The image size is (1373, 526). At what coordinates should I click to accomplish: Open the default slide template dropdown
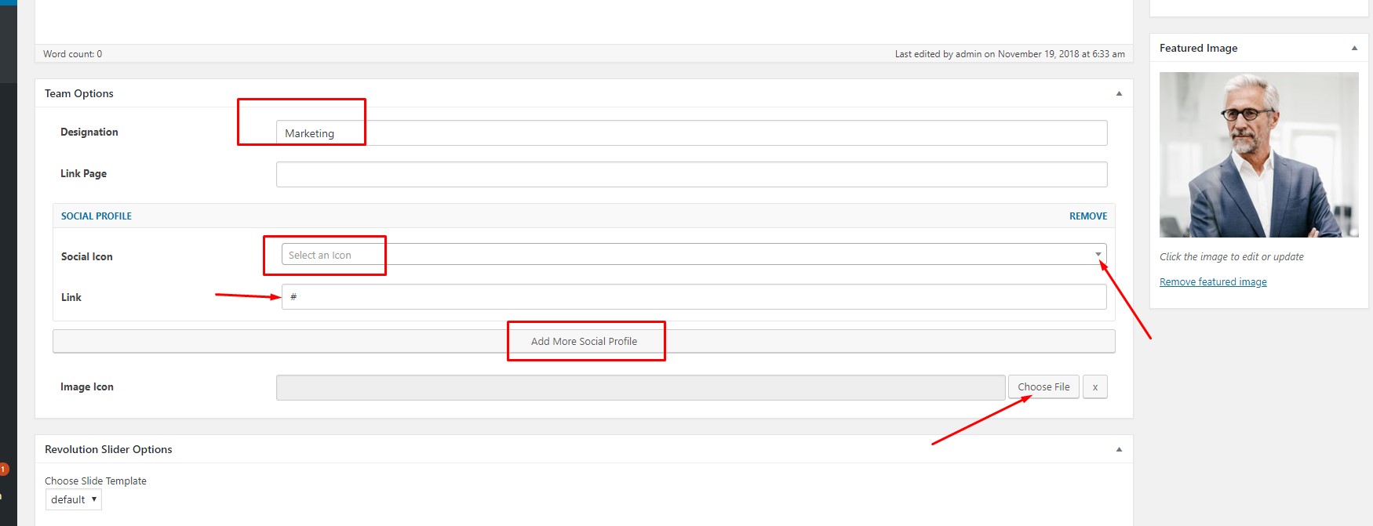[x=74, y=499]
